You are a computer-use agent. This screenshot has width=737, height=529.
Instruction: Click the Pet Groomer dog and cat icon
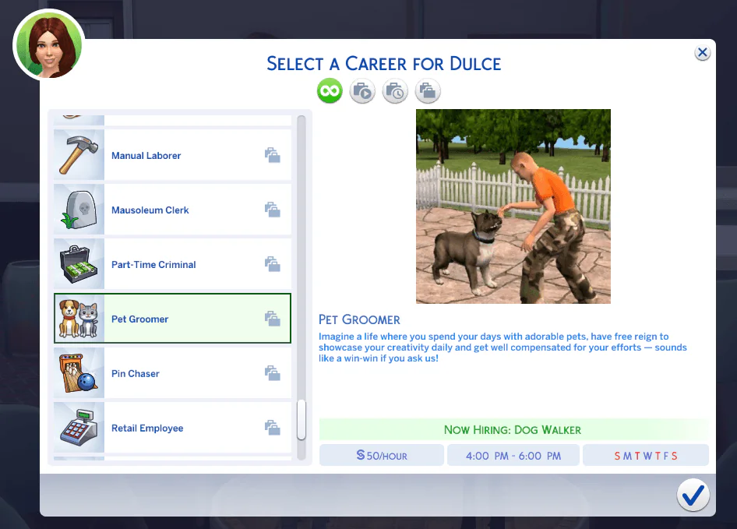coord(79,319)
